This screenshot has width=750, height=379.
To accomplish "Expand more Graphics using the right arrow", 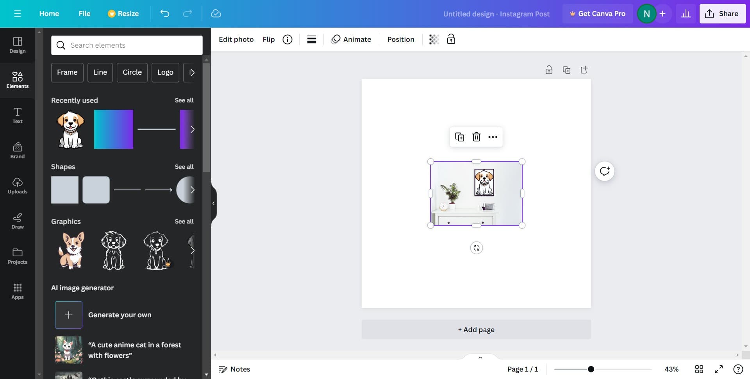I will pyautogui.click(x=193, y=250).
